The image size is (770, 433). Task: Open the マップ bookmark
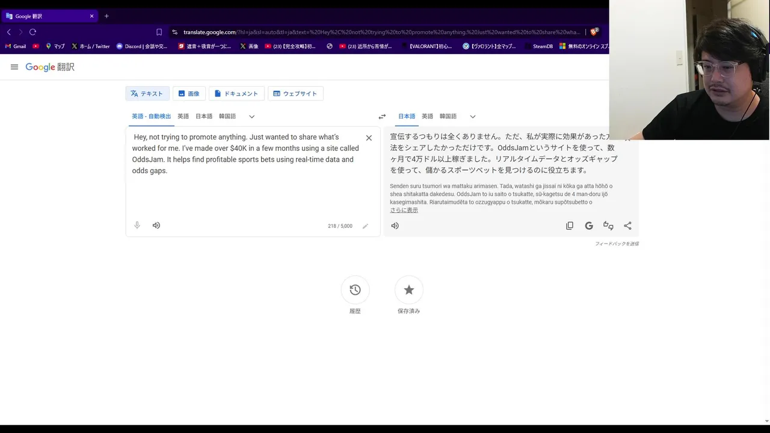[55, 46]
